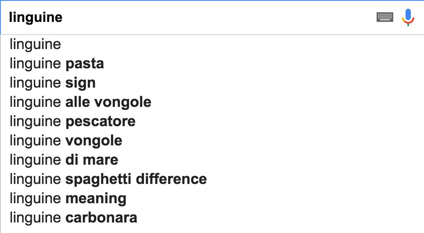This screenshot has width=424, height=233.
Task: Choose the "linguine carbonara" suggestion
Action: click(x=73, y=218)
